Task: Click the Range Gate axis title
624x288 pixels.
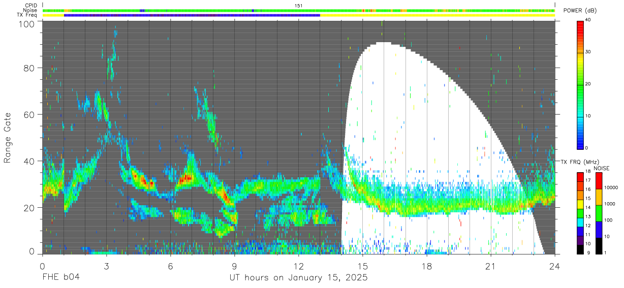Action: coord(8,138)
